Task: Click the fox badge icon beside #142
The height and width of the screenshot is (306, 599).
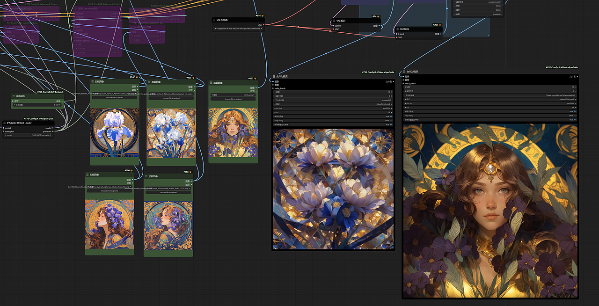Action: (137, 77)
